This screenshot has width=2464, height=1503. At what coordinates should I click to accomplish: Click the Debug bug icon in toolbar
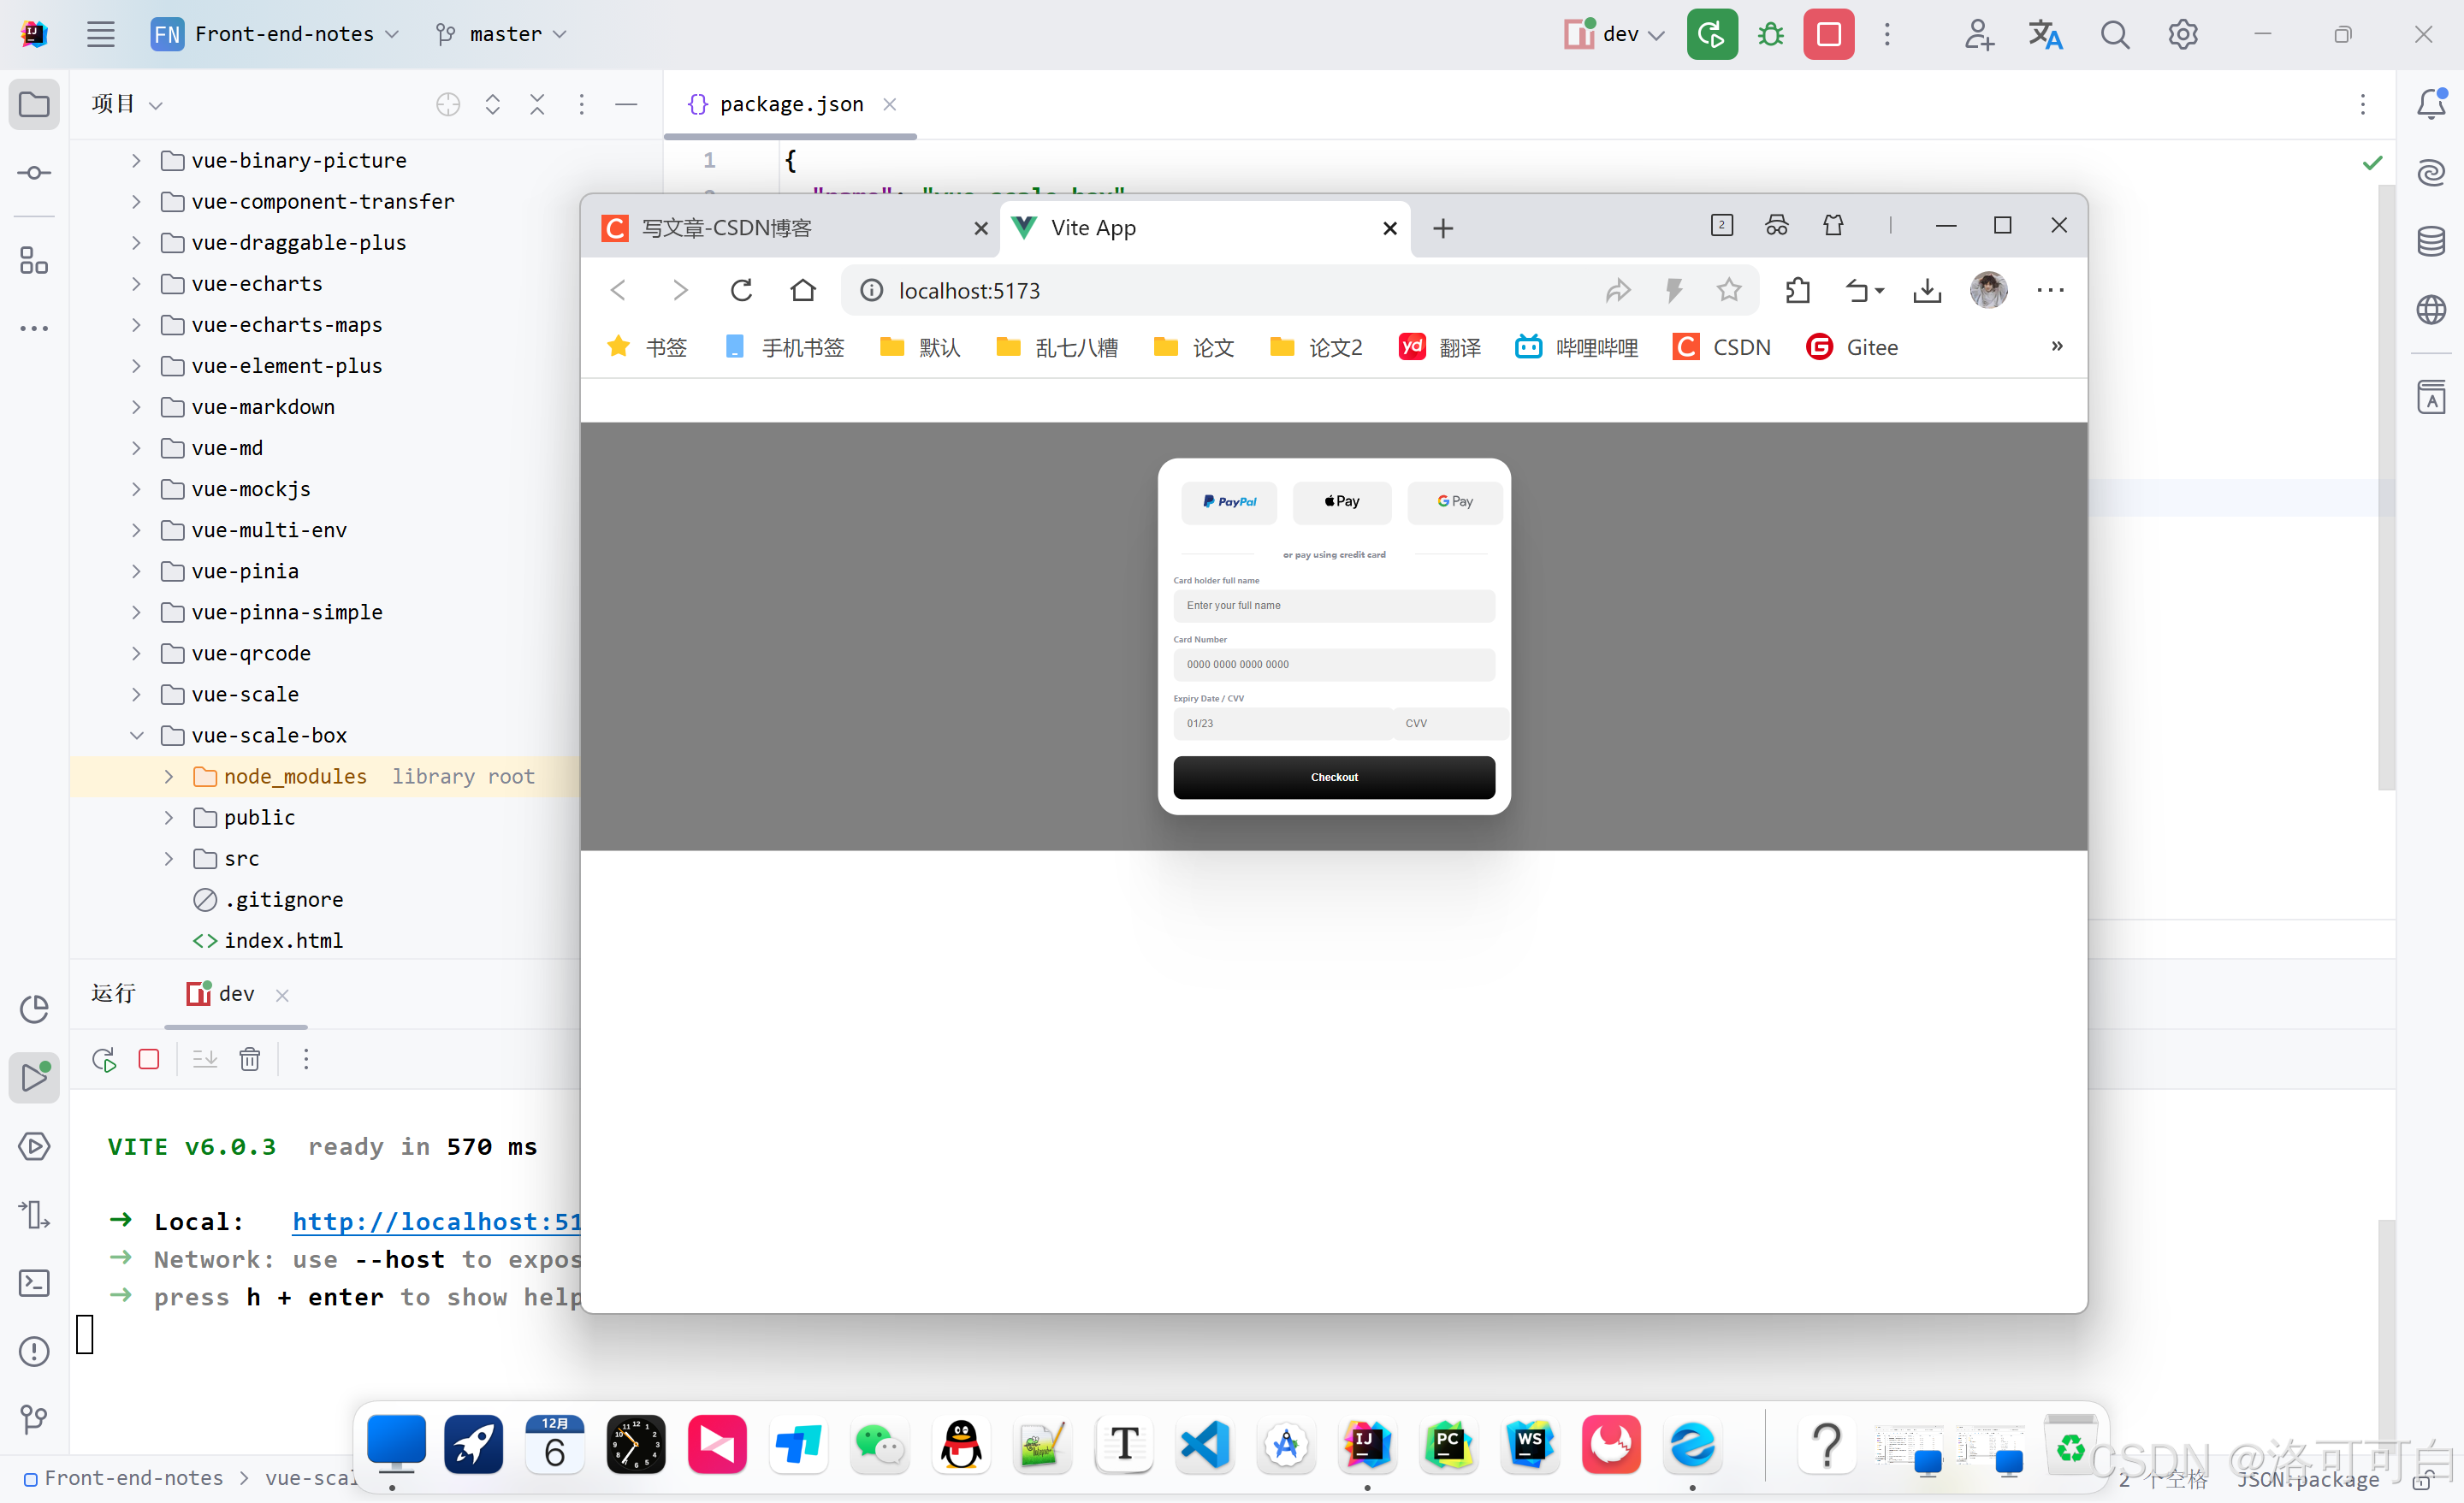(x=1770, y=34)
